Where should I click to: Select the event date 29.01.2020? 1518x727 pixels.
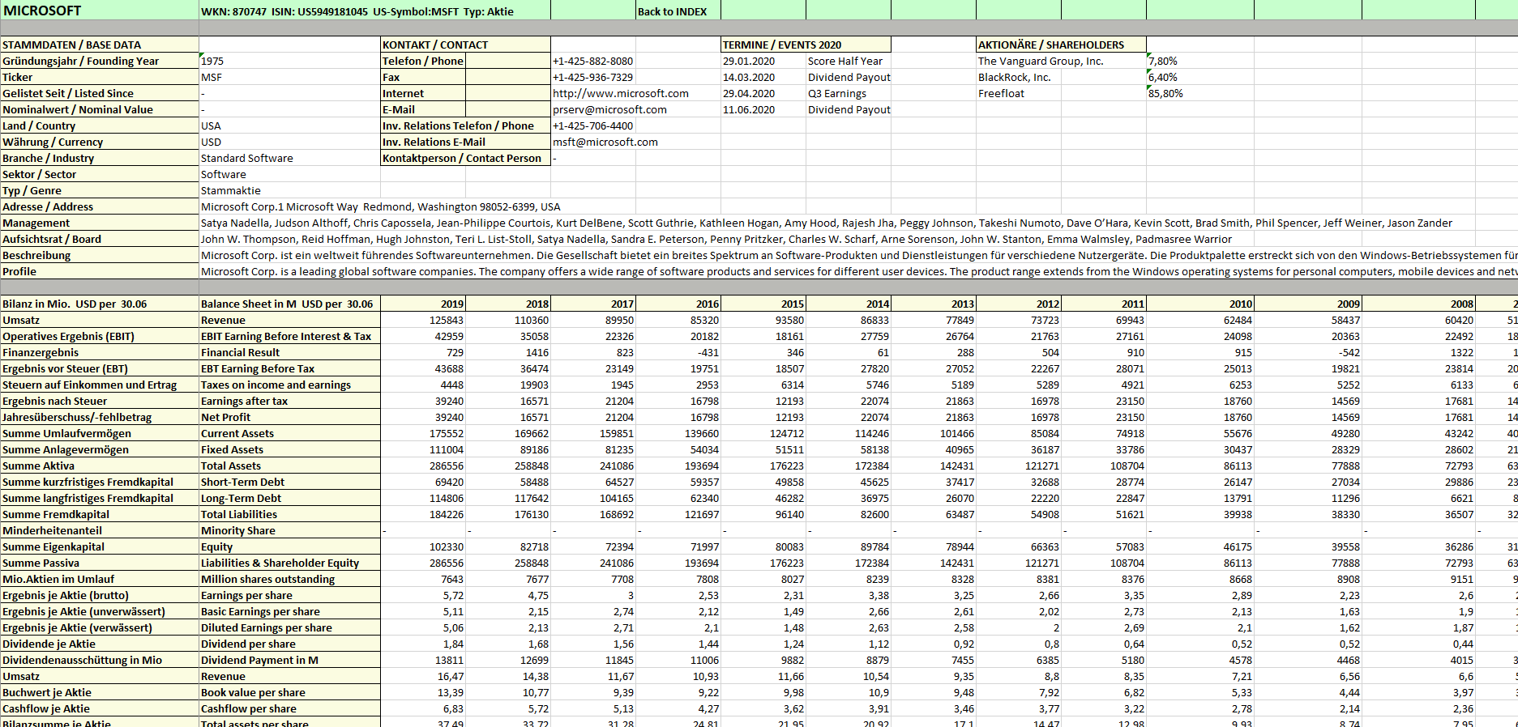tap(763, 61)
